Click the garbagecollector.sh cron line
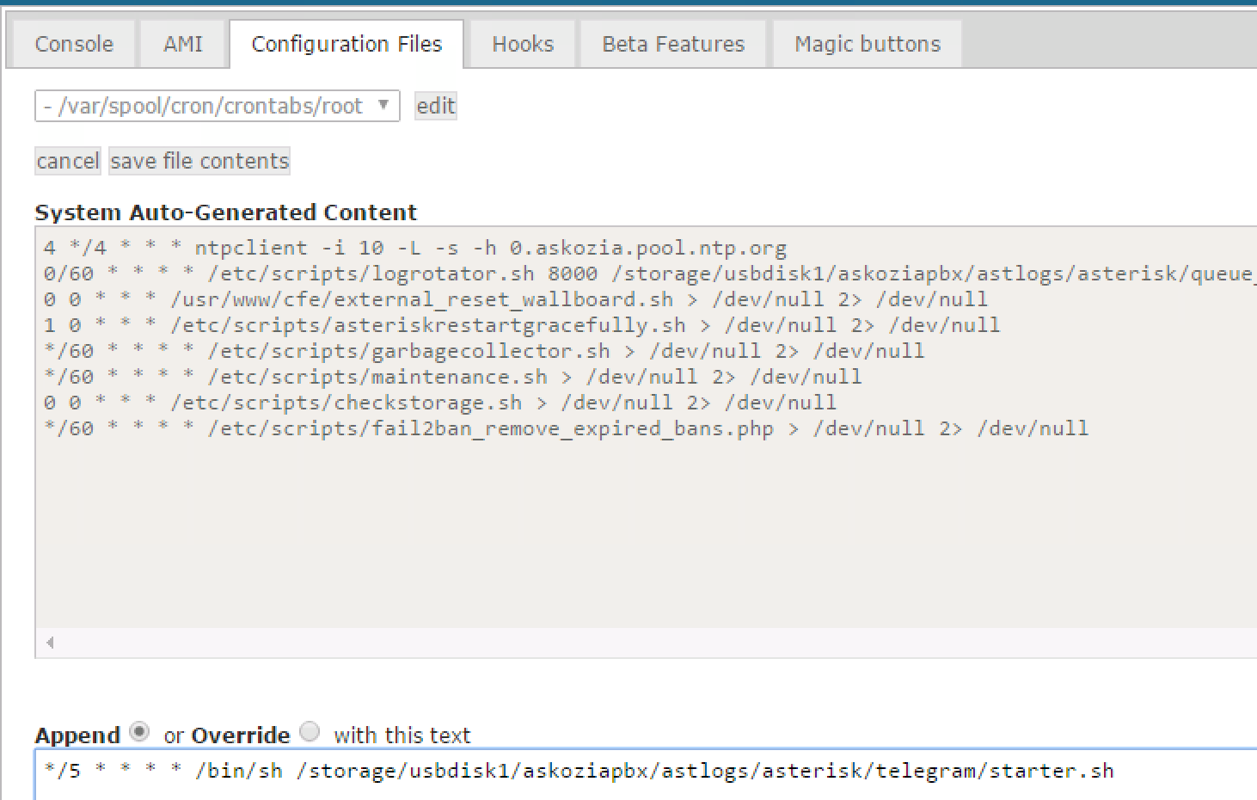This screenshot has height=800, width=1257. coord(484,351)
